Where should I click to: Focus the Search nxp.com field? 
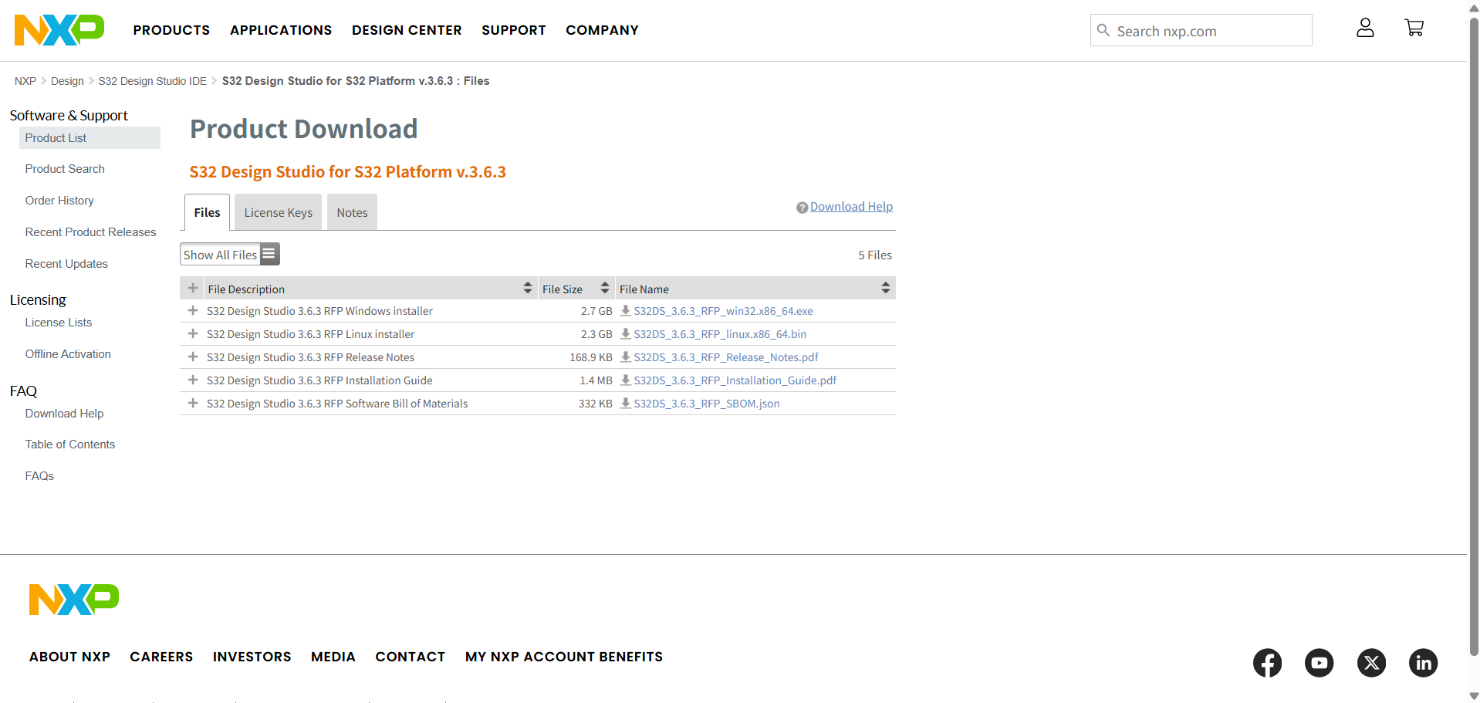pyautogui.click(x=1201, y=30)
